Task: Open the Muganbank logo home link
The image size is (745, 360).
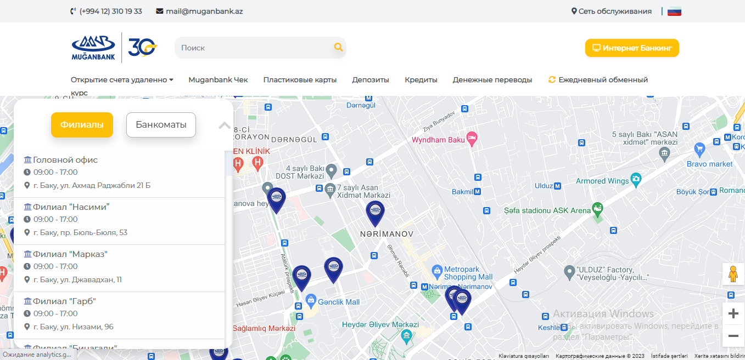Action: (93, 48)
